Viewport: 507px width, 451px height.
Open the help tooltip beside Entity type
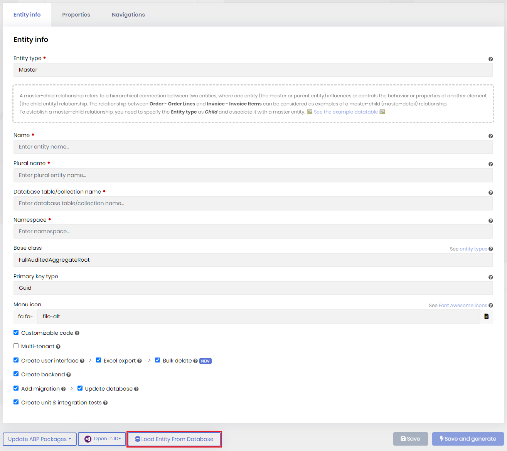tap(490, 59)
